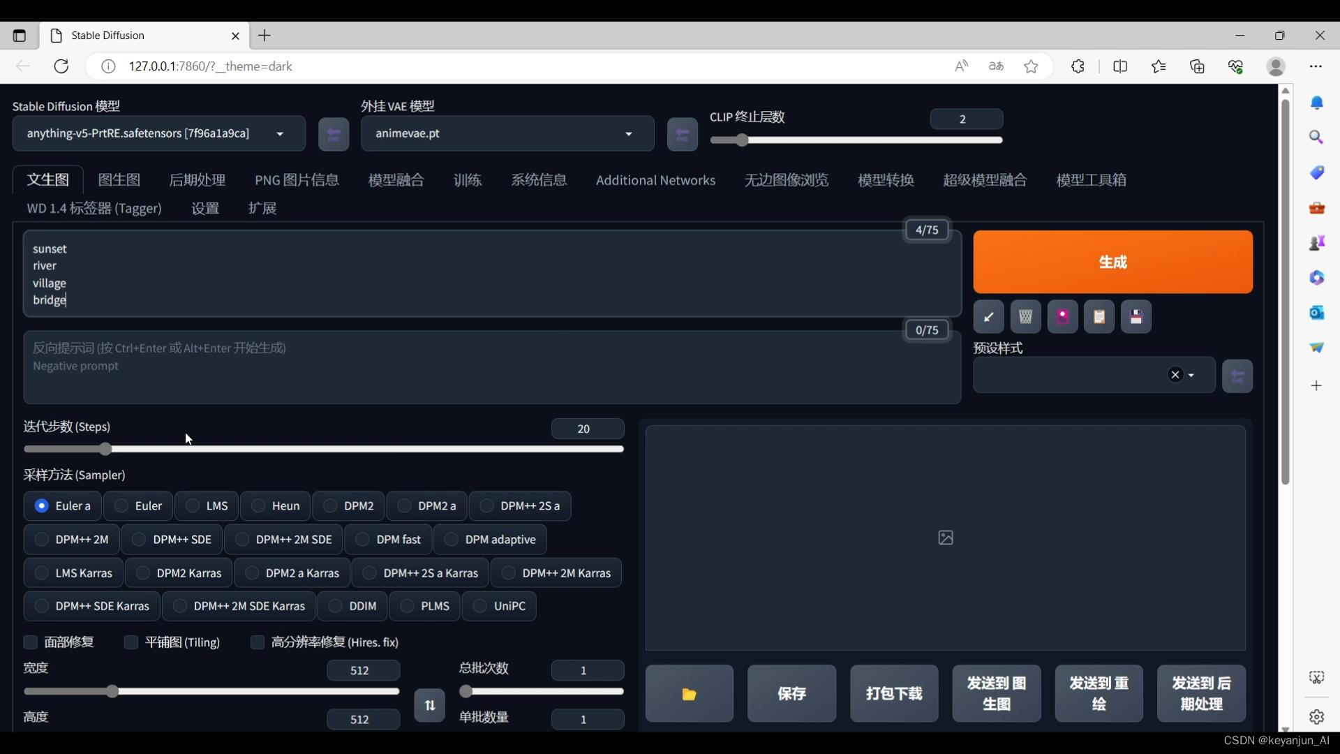This screenshot has height=754, width=1340.
Task: Click the 保存 button
Action: [791, 694]
